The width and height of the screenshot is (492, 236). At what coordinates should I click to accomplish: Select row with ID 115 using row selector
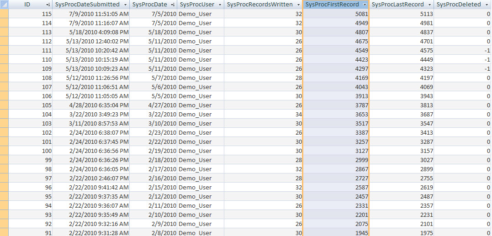4,14
